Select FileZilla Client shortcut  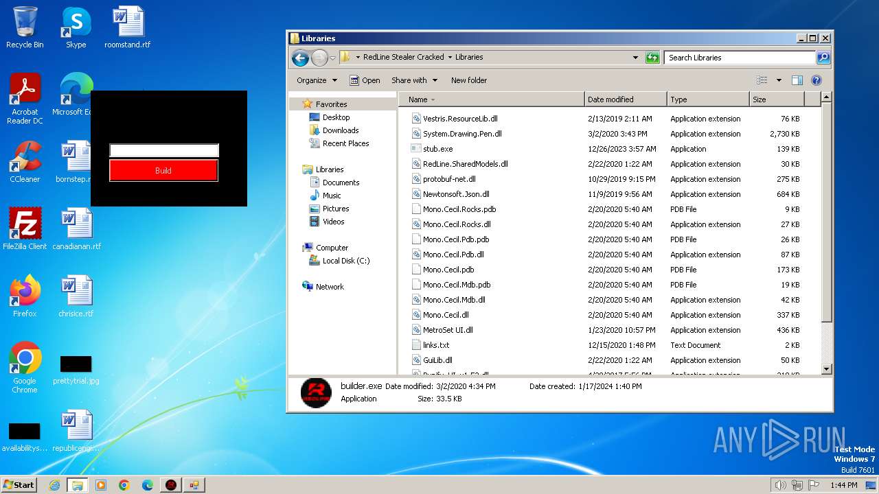click(25, 228)
